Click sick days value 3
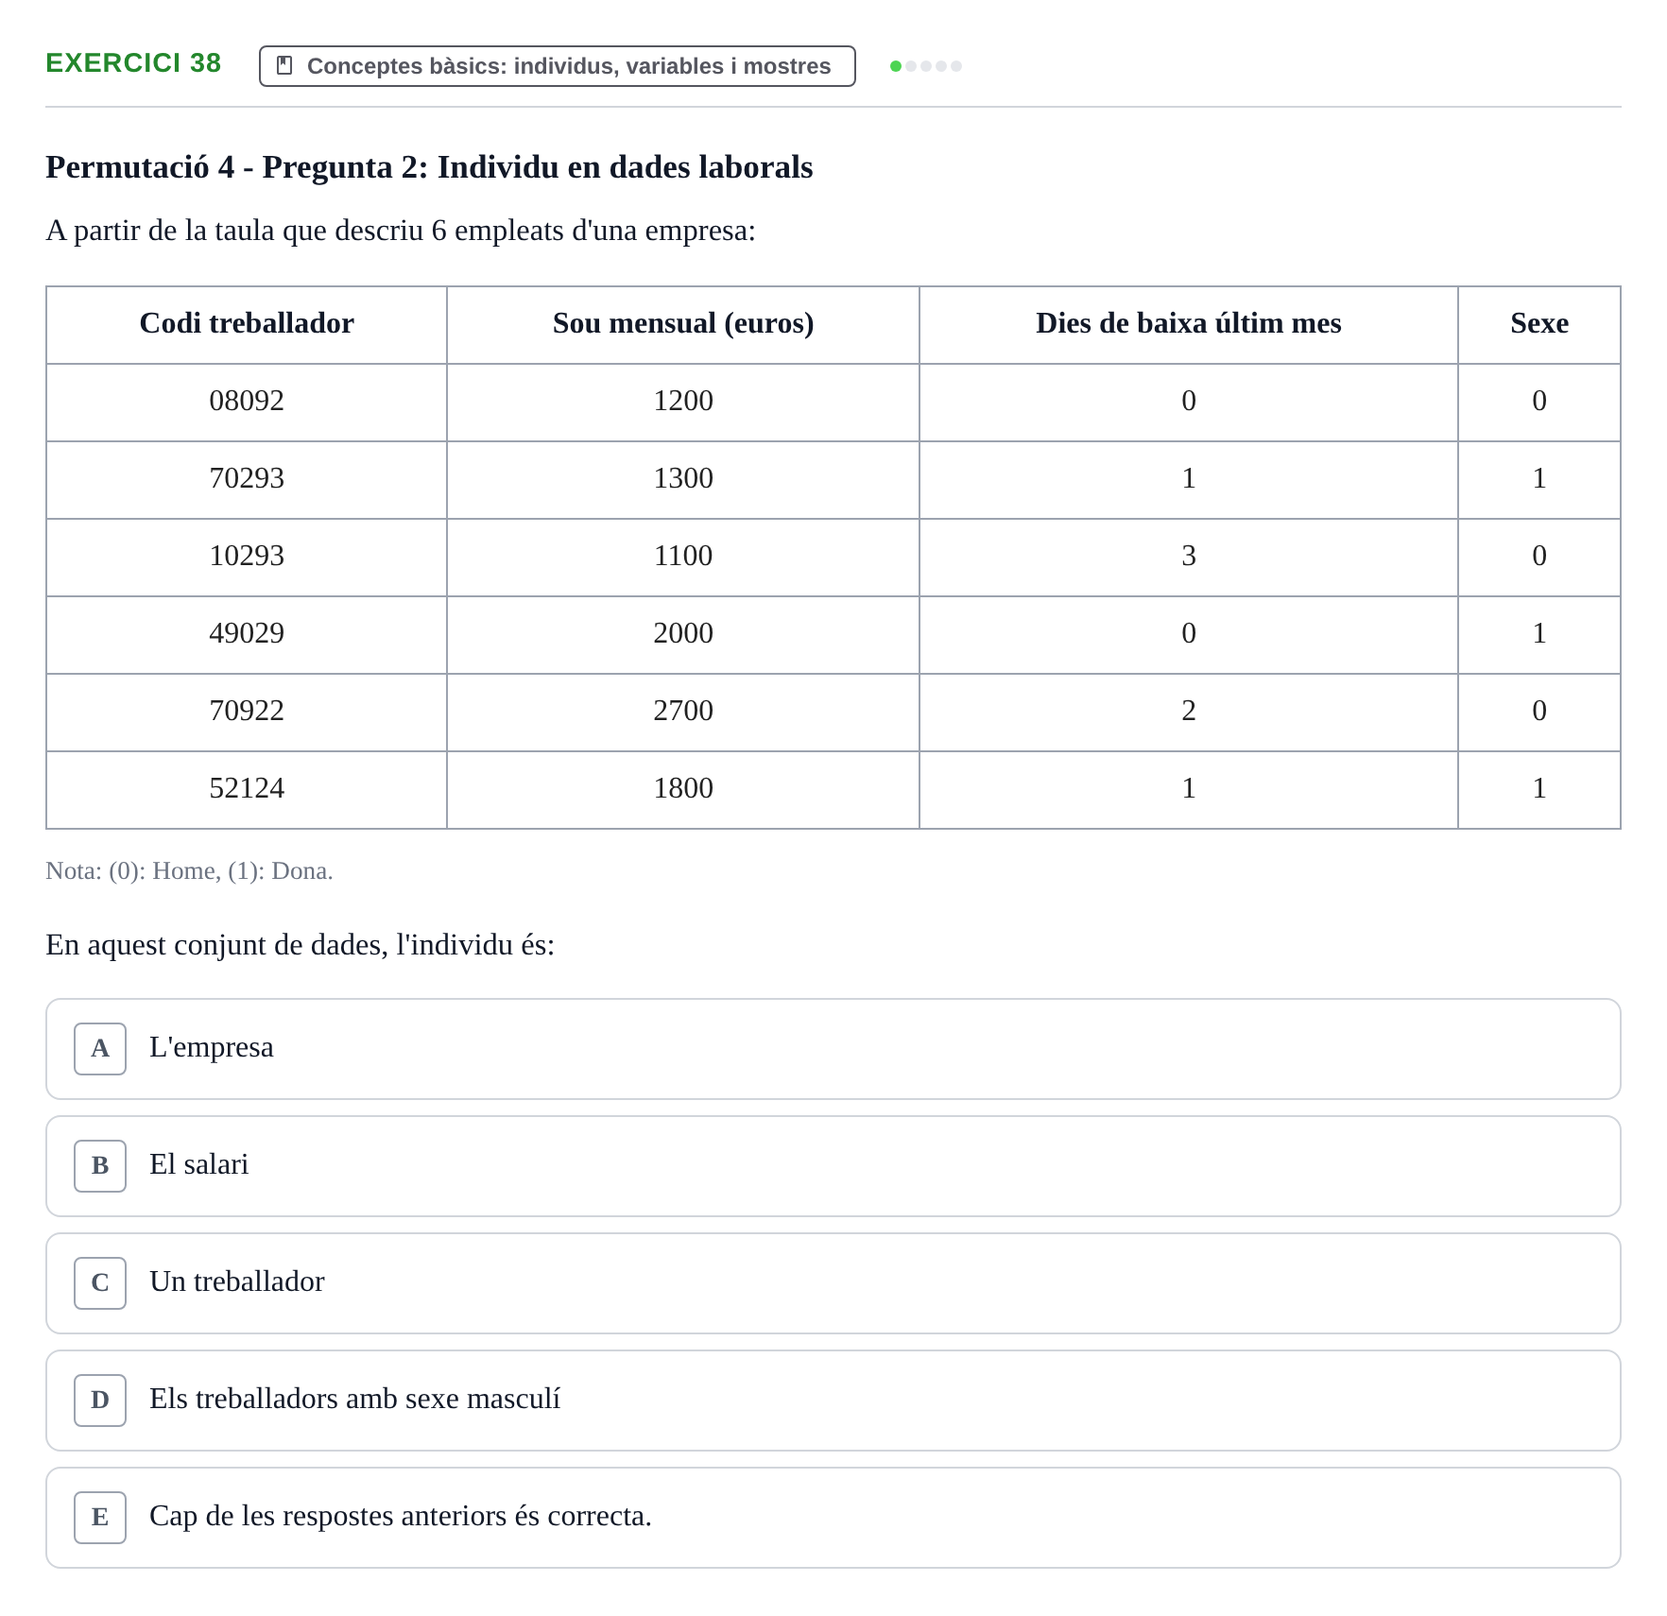Viewport: 1667px width, 1616px height. 1189,557
